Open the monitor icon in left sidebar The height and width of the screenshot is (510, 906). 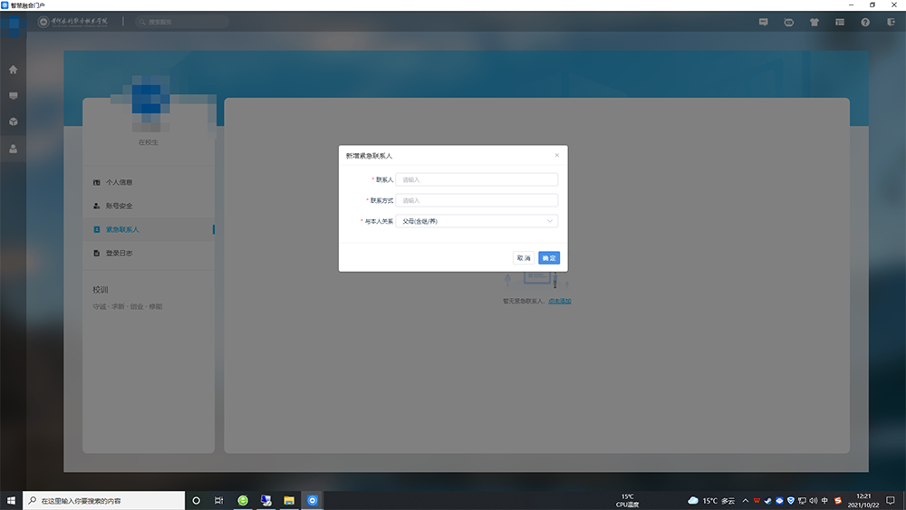coord(13,95)
